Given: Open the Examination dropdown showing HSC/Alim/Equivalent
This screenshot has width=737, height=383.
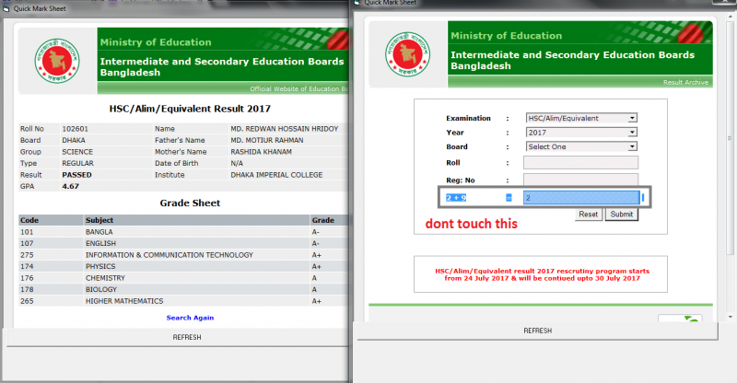Looking at the screenshot, I should point(581,118).
